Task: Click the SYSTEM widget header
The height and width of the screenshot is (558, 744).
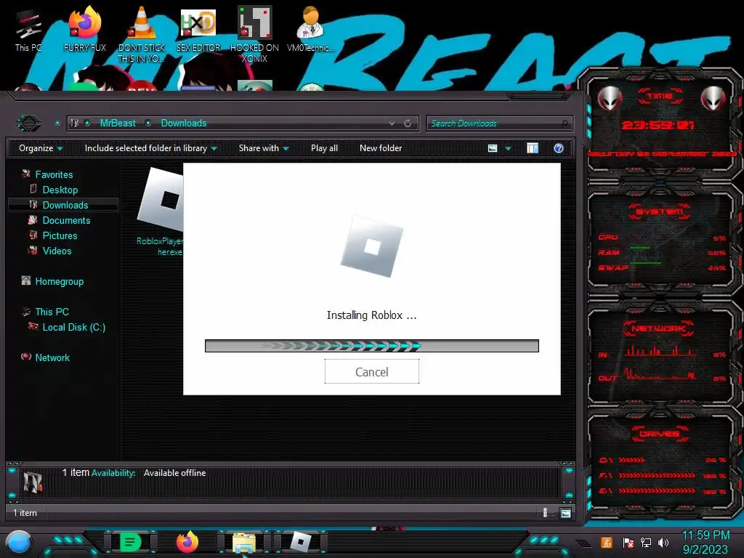Action: click(660, 211)
